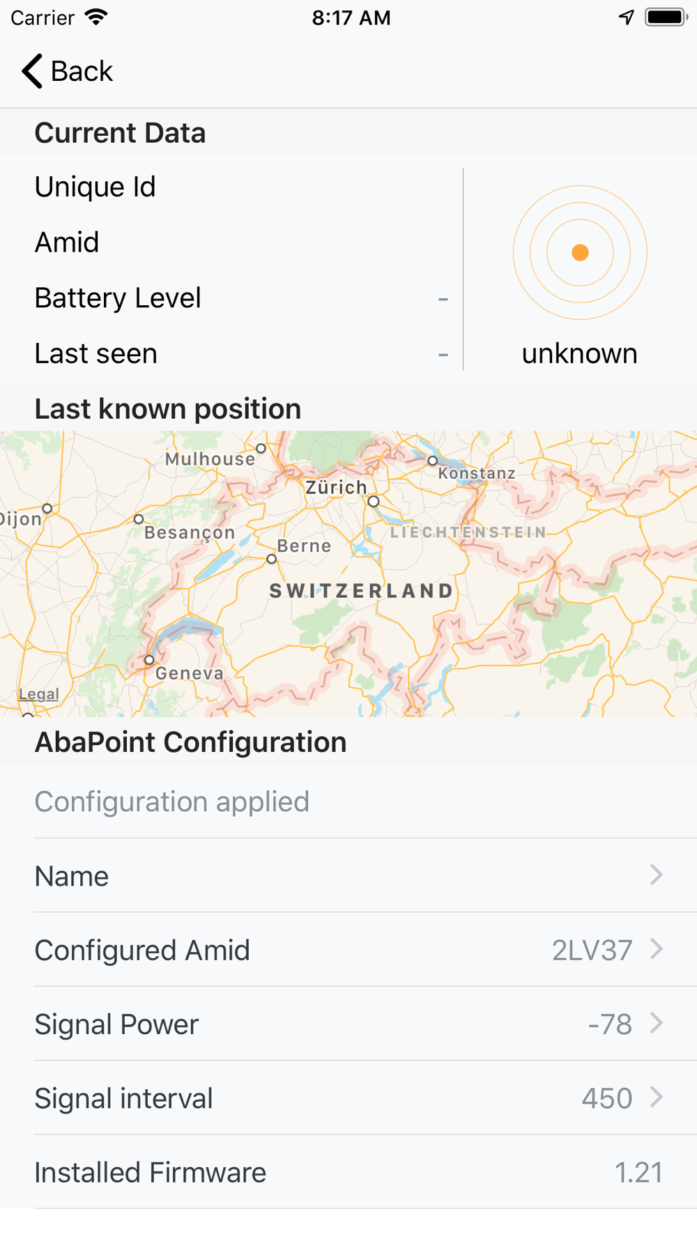697x1239 pixels.
Task: Expand the Configured Amid chevron
Action: coord(656,949)
